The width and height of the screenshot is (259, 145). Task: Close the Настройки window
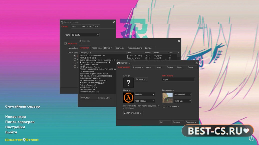pos(196,63)
